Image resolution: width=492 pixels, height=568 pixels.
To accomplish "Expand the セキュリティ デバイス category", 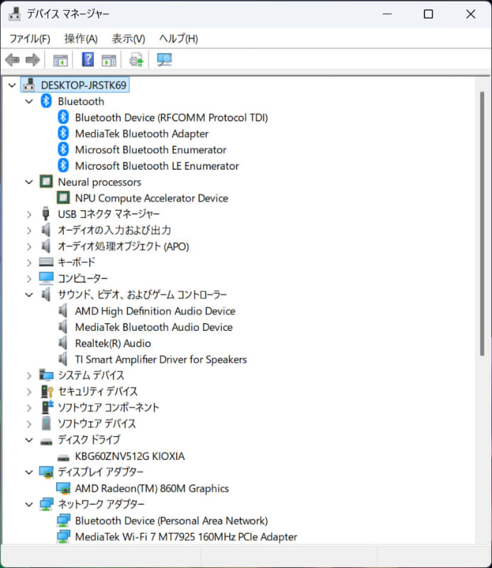I will [29, 392].
